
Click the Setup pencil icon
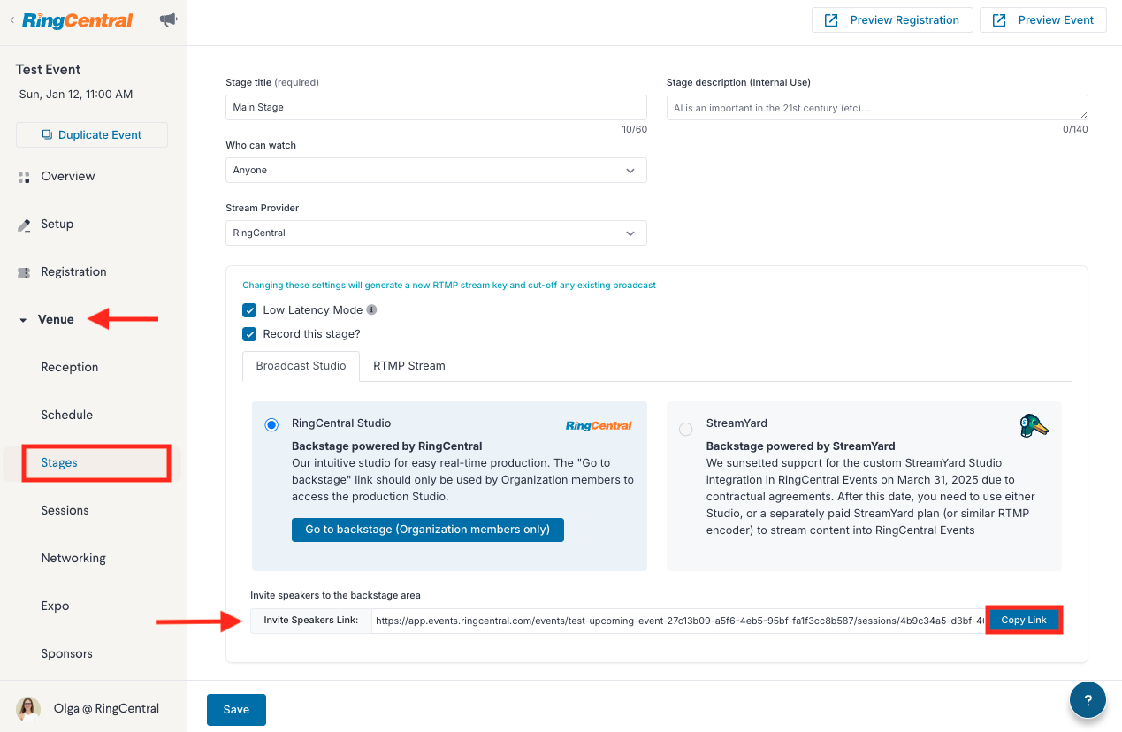24,225
